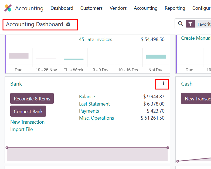
Task: Open the Vendors menu
Action: (x=118, y=8)
